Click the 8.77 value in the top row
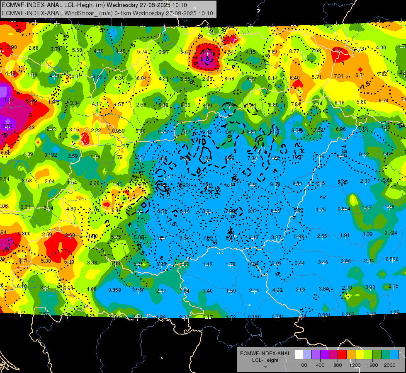Image resolution: width=406 pixels, height=373 pixels. (x=294, y=51)
